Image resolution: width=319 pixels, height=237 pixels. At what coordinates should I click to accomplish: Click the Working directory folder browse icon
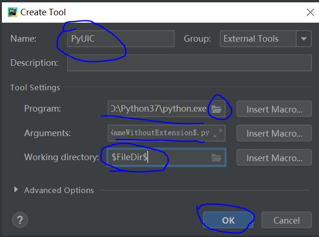216,158
